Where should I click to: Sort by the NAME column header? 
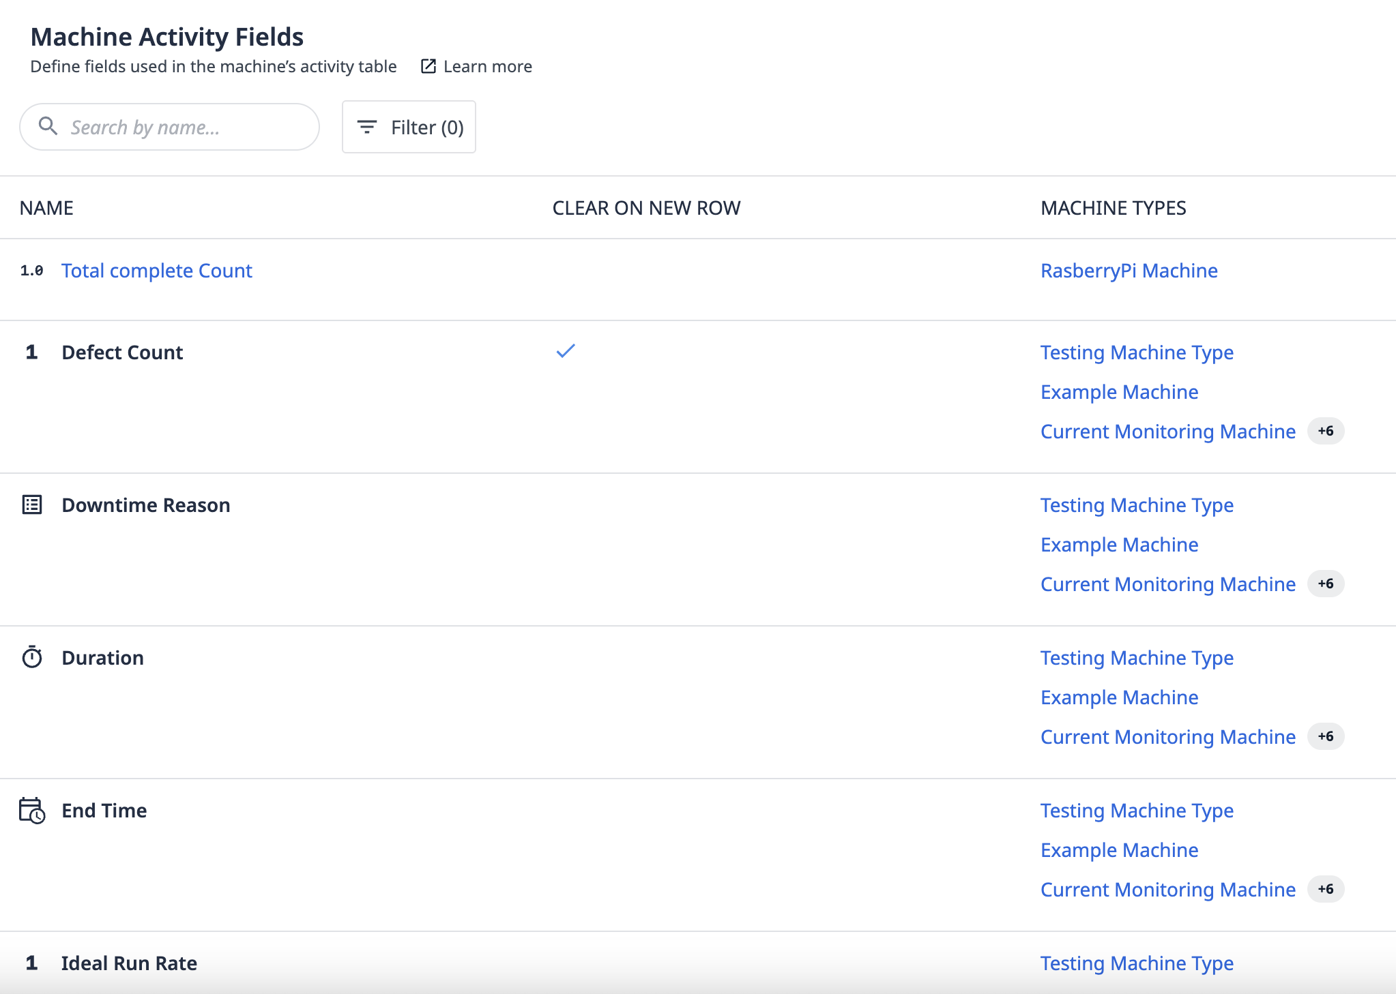tap(46, 208)
